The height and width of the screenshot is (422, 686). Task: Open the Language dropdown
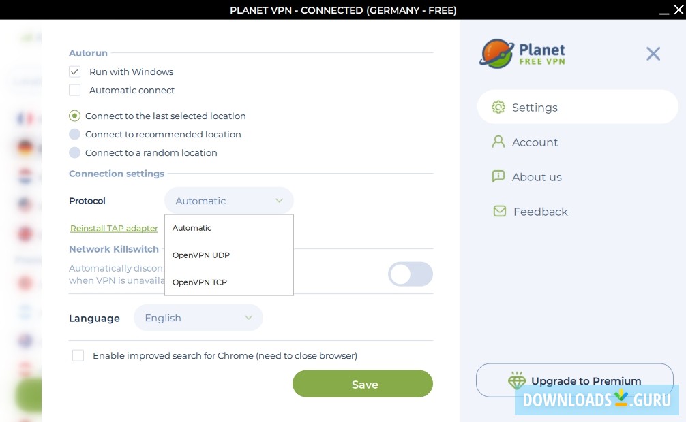pyautogui.click(x=198, y=318)
